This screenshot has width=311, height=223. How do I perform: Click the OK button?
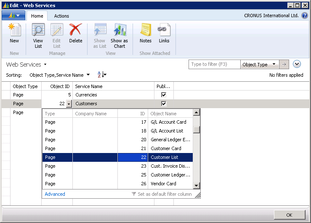[289, 215]
